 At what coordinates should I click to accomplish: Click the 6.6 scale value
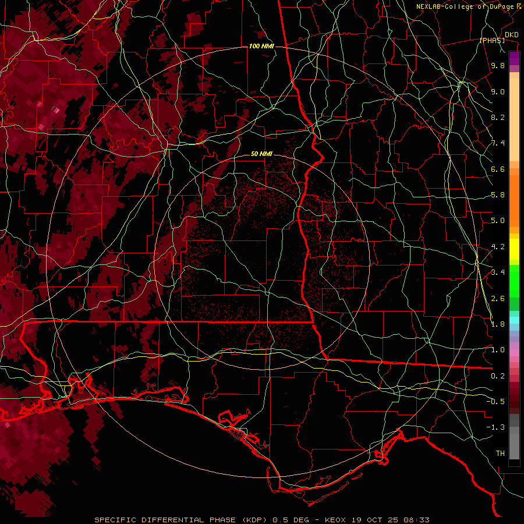tap(498, 169)
